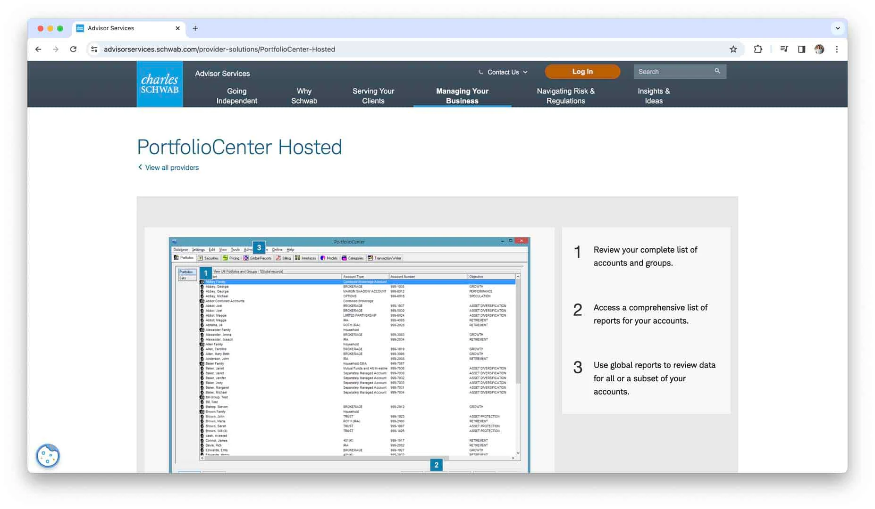
Task: Select the Categories tab in PortfolioCenter screenshot
Action: (x=353, y=258)
